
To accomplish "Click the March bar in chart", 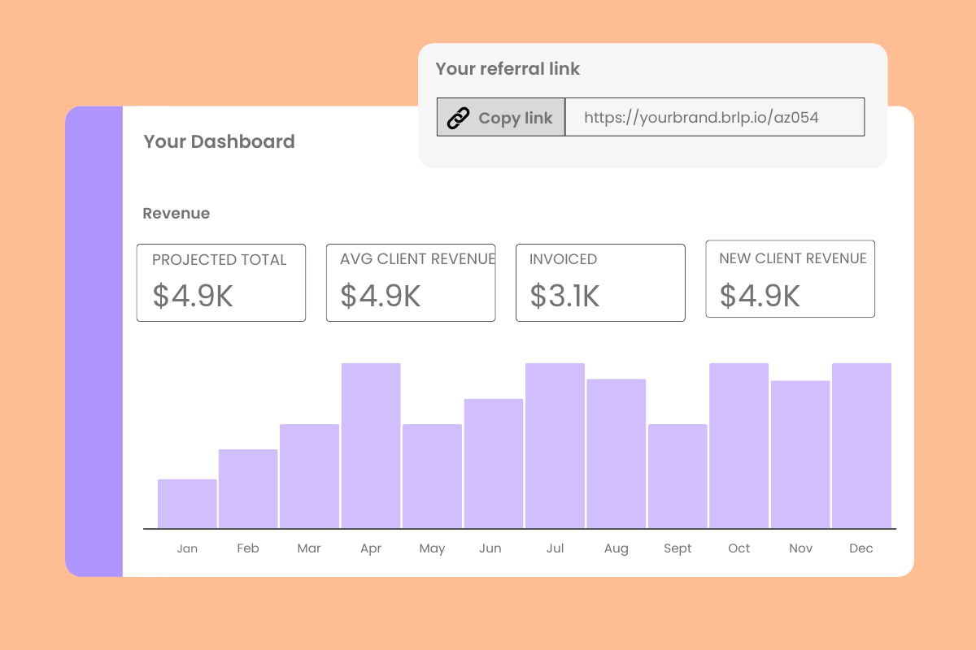I will (309, 476).
